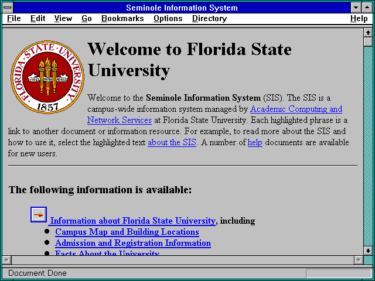Click the window control menu box
The image size is (375, 281).
8,8
